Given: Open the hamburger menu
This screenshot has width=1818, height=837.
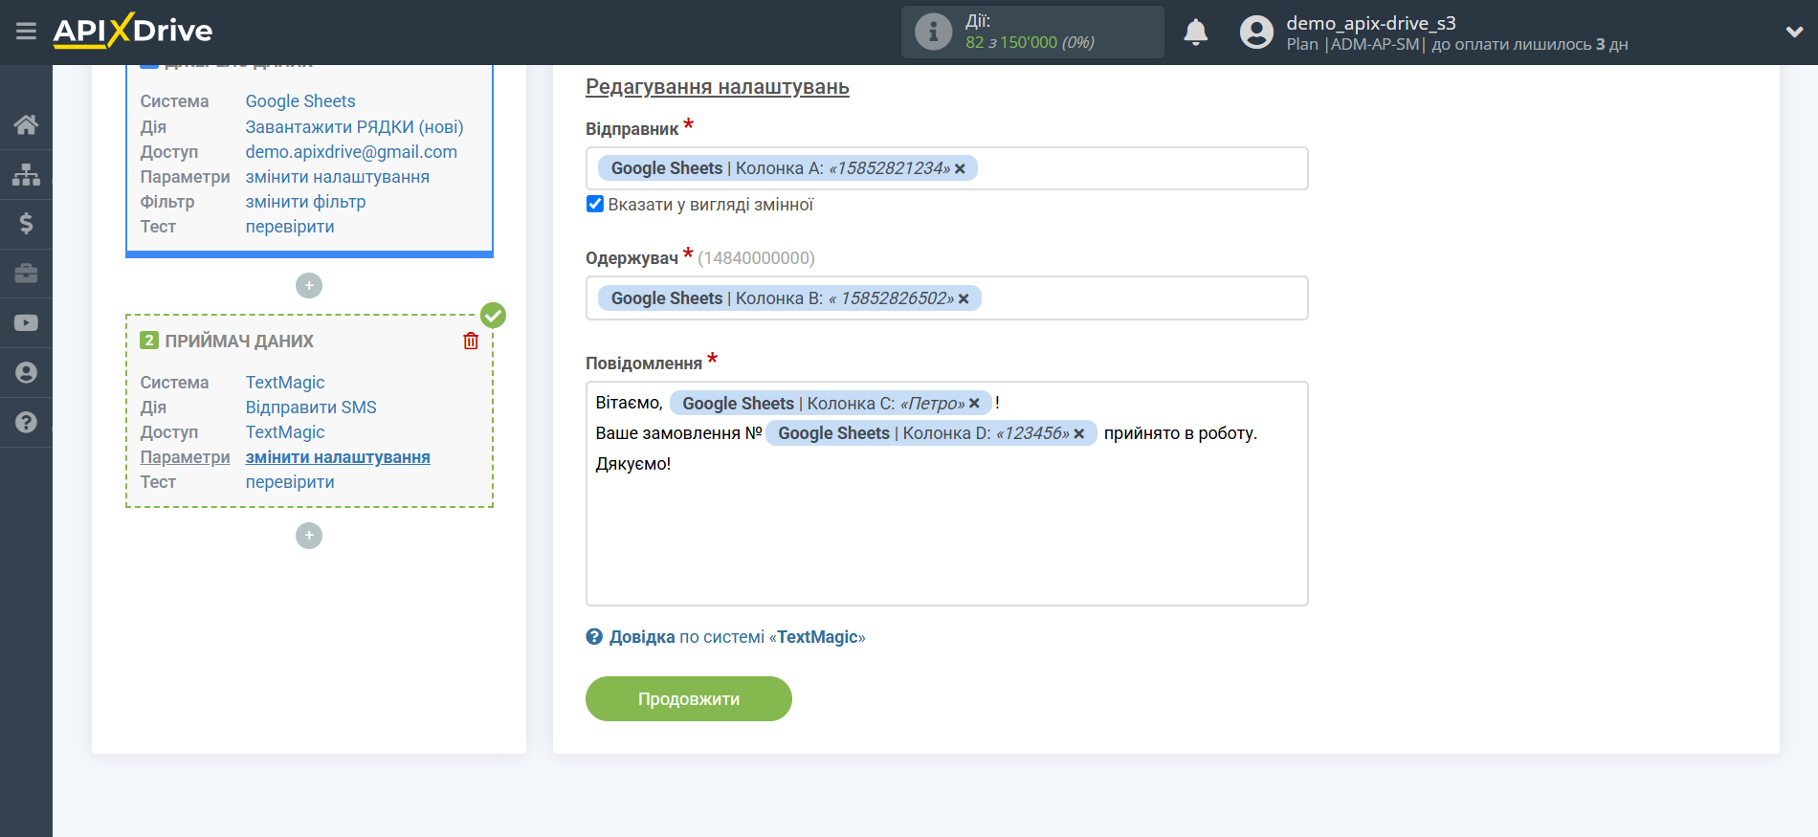Looking at the screenshot, I should click(26, 32).
